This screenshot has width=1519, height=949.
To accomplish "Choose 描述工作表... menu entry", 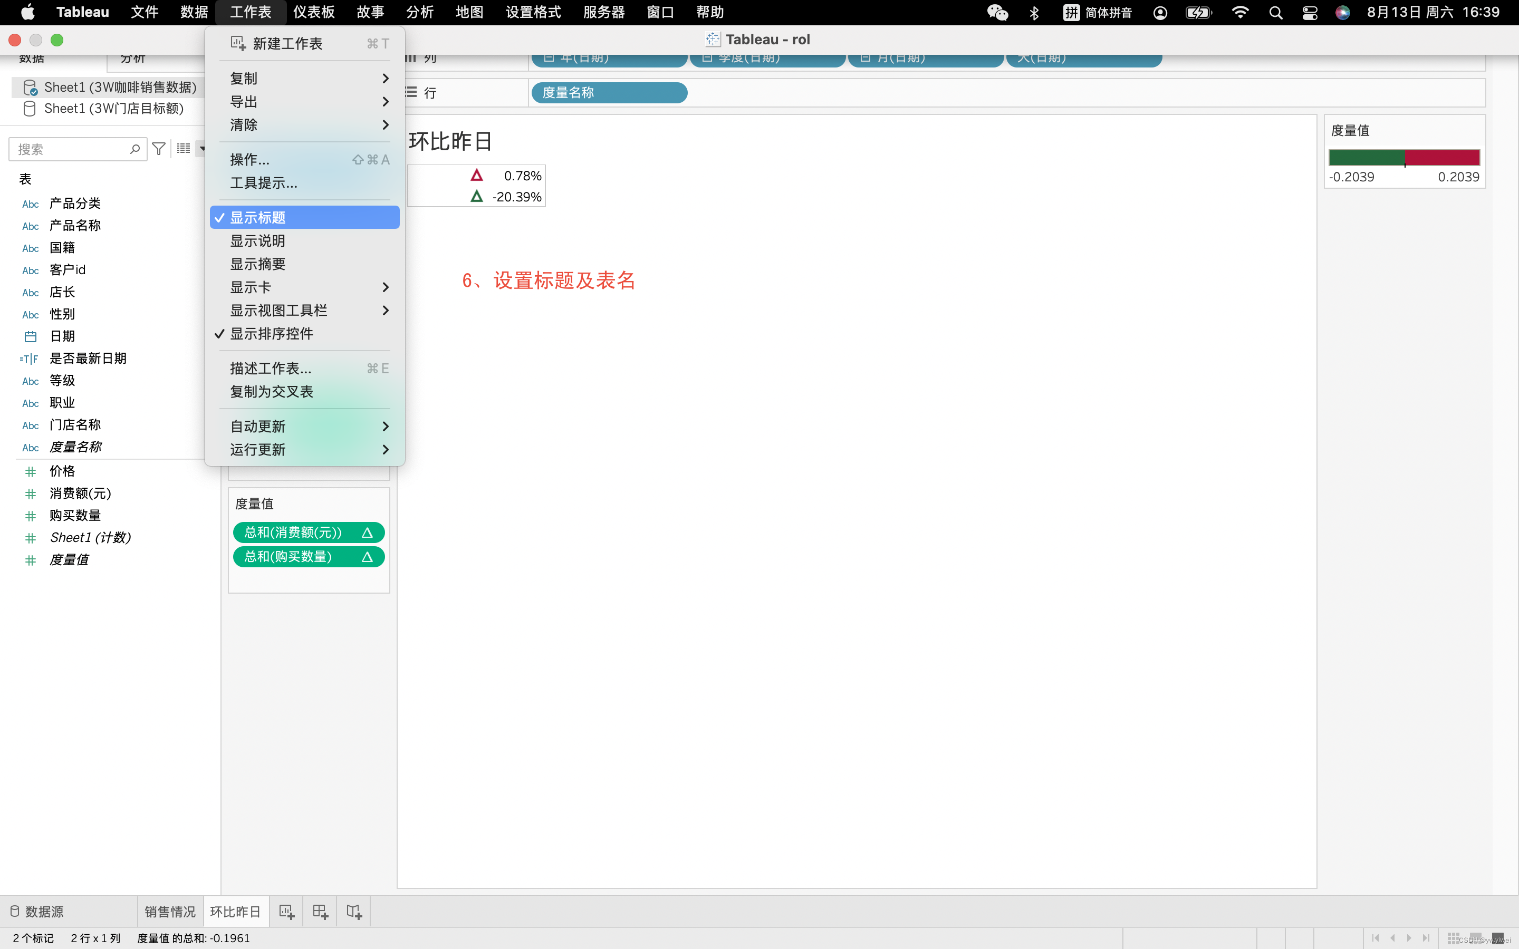I will click(x=304, y=368).
